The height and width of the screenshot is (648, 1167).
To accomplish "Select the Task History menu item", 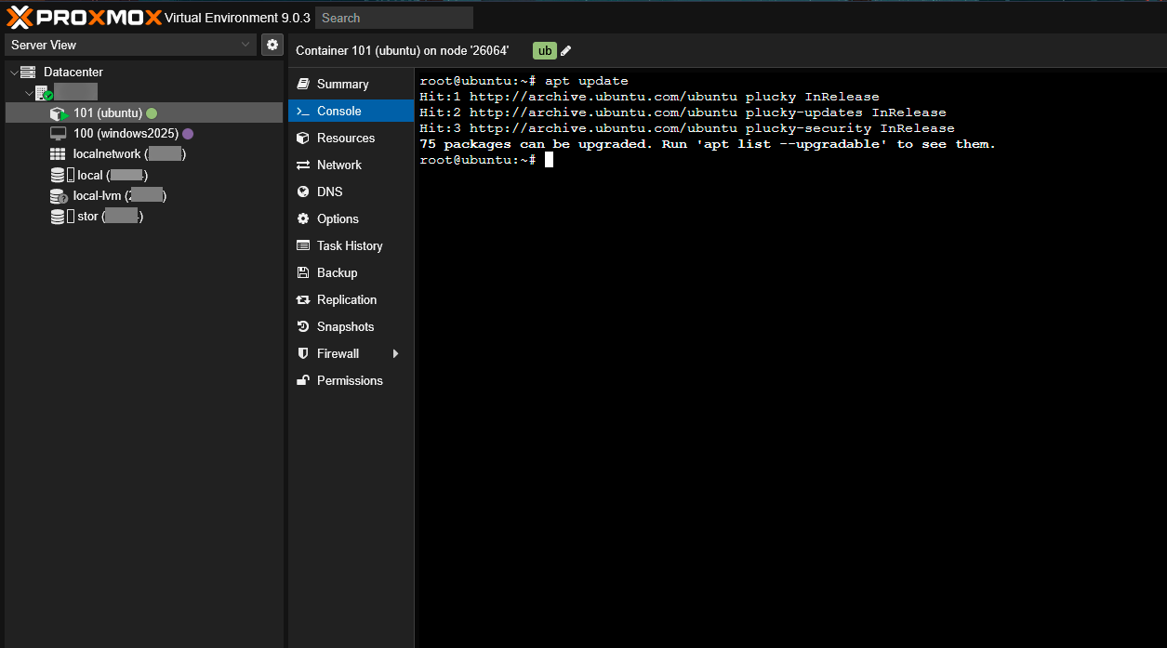I will [x=350, y=245].
